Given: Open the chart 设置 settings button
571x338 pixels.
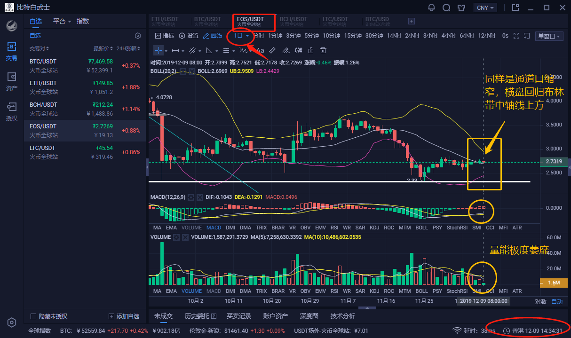Looking at the screenshot, I should click(189, 36).
